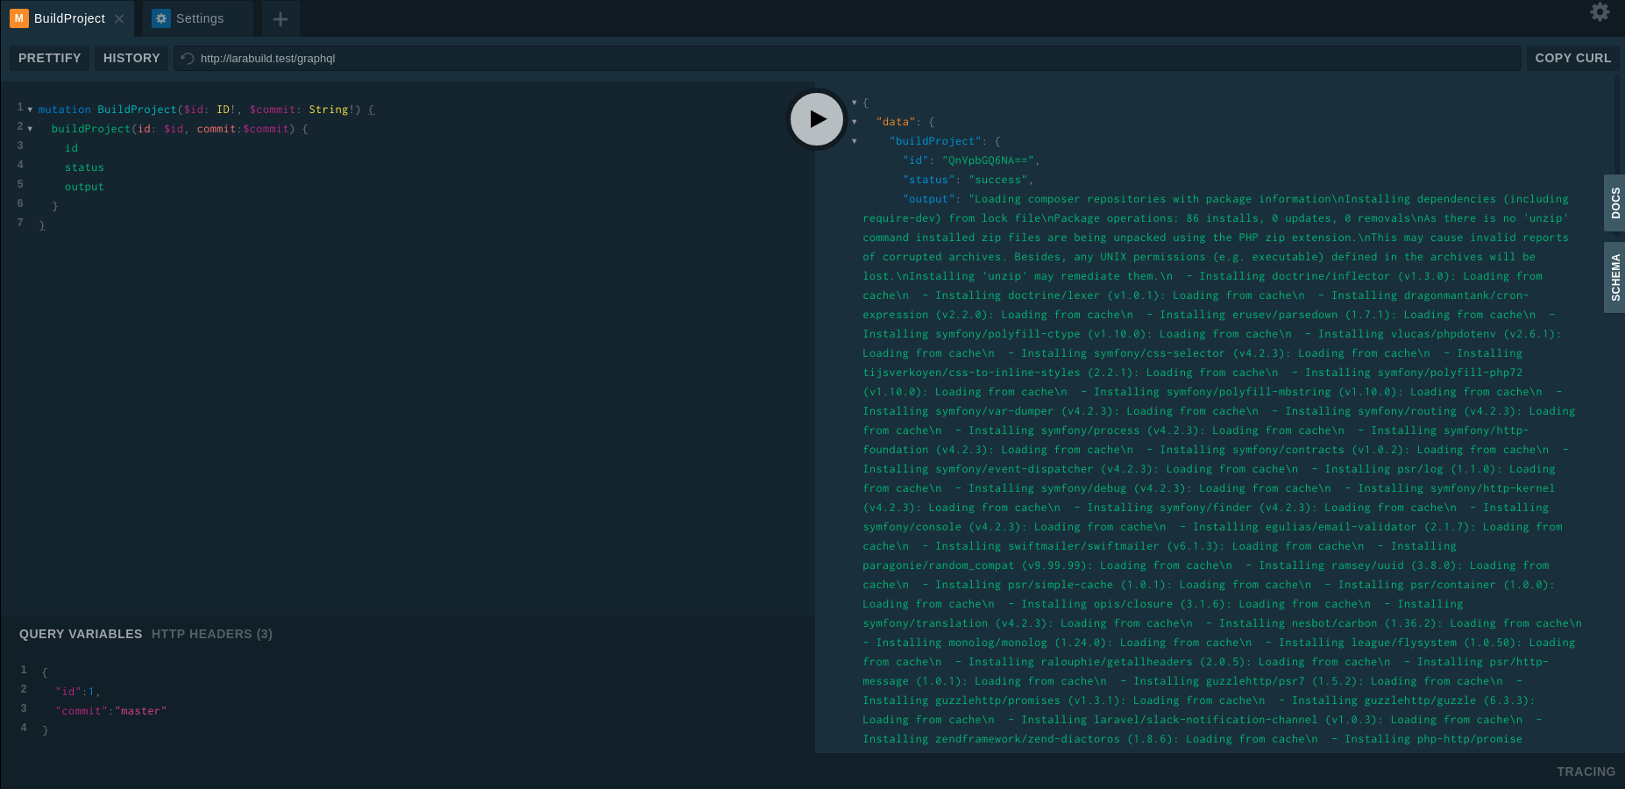Select the QUERY VARIABLES tab
Viewport: 1625px width, 789px height.
click(81, 634)
